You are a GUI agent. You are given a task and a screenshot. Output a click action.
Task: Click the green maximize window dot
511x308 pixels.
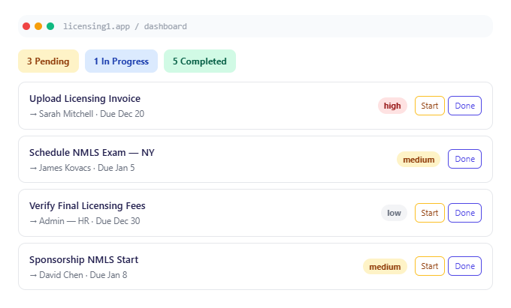50,26
